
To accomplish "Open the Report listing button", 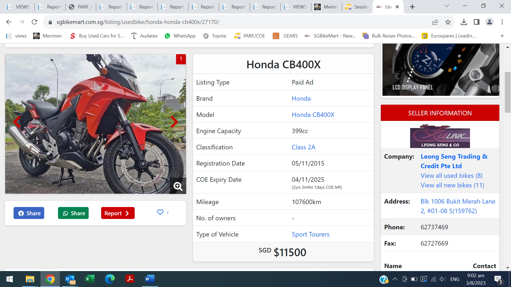I will [118, 213].
